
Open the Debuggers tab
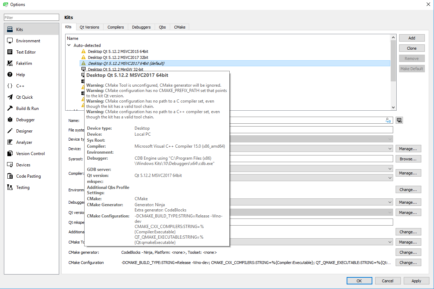[141, 27]
